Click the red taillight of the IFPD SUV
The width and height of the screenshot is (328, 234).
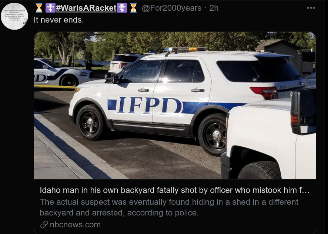(264, 92)
